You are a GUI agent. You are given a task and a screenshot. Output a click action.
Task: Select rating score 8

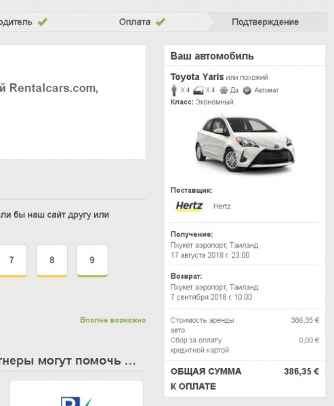[52, 261]
